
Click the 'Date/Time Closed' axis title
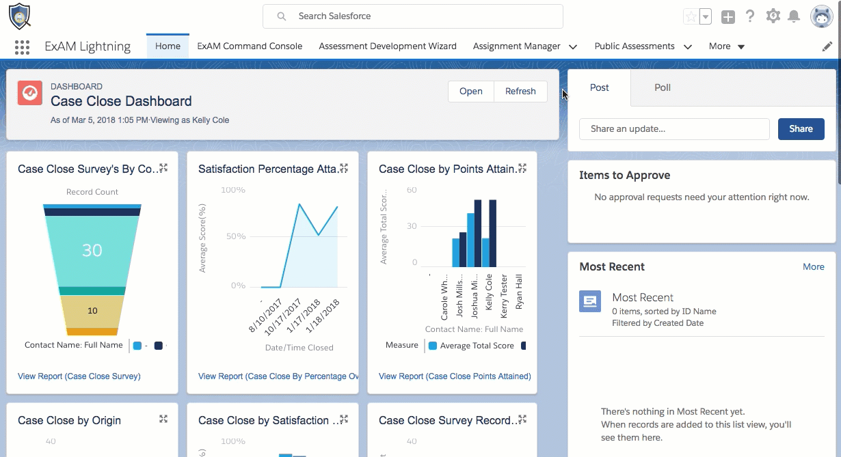point(299,348)
